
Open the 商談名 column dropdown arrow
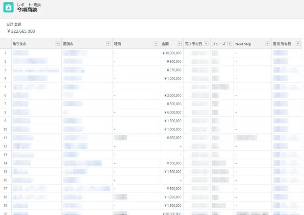[x=108, y=44]
